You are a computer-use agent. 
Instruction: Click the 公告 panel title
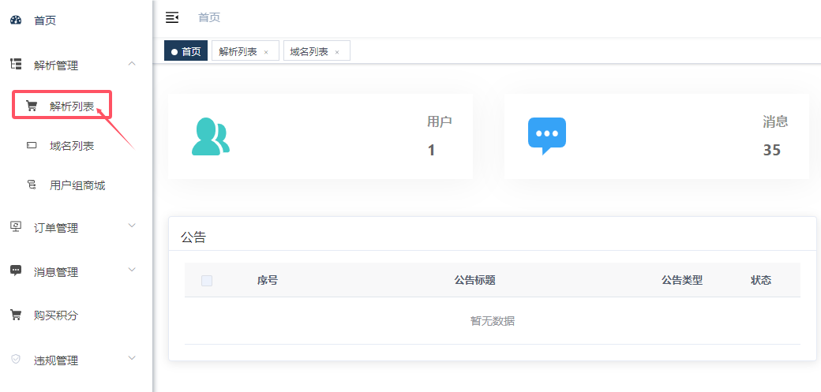pos(193,237)
